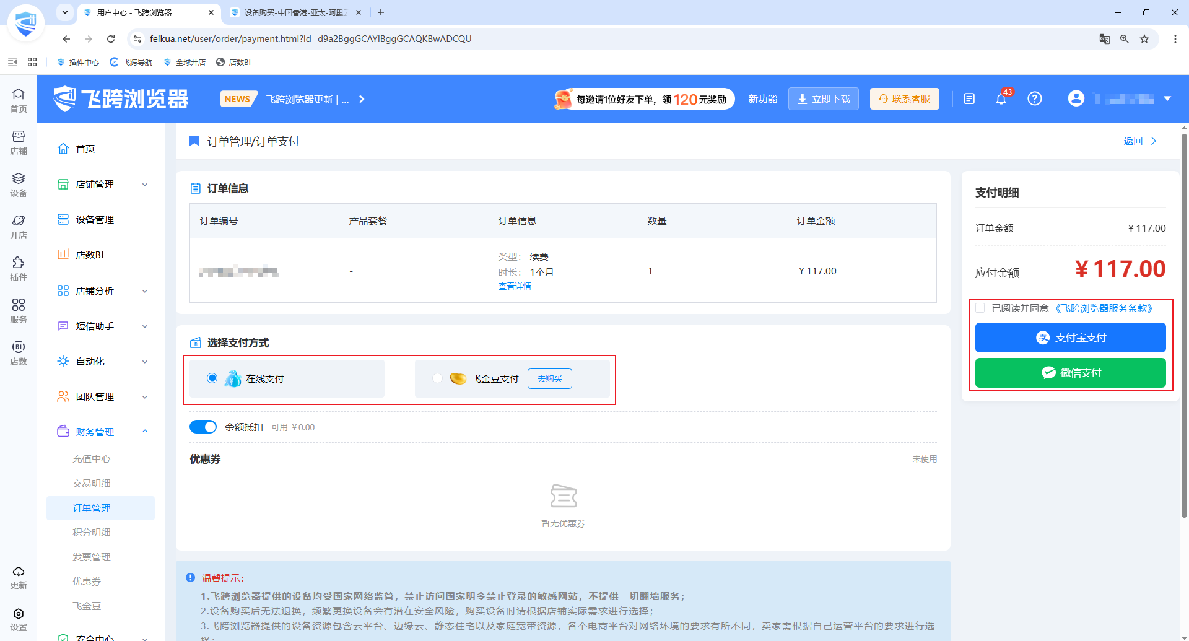Open the 查看详情 link
Screen dimensions: 1189x641
[515, 286]
